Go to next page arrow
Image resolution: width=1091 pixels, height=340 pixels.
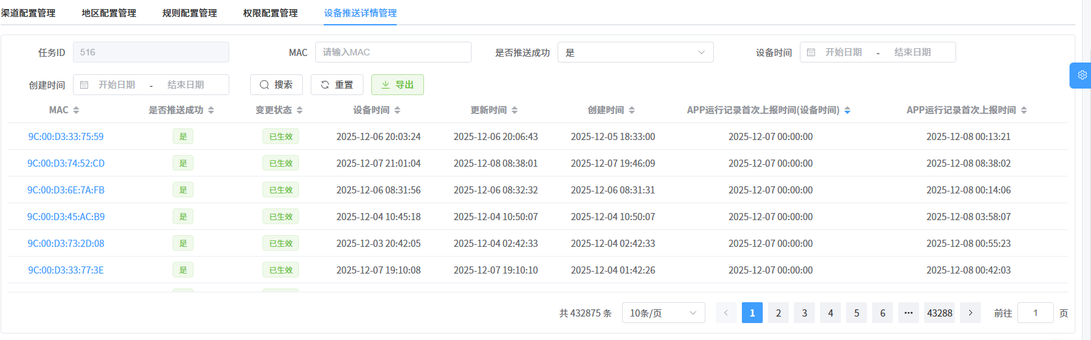click(971, 313)
